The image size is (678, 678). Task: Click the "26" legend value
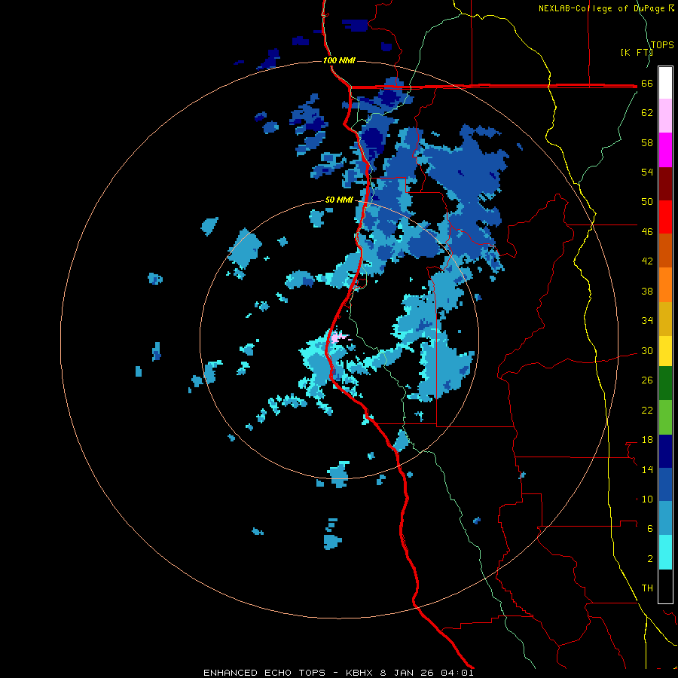pyautogui.click(x=647, y=380)
